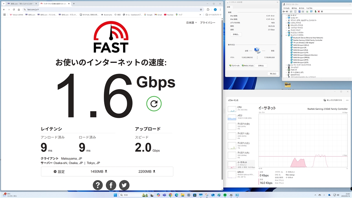Click 診断 button in Ethernet status dialog

pos(261,66)
